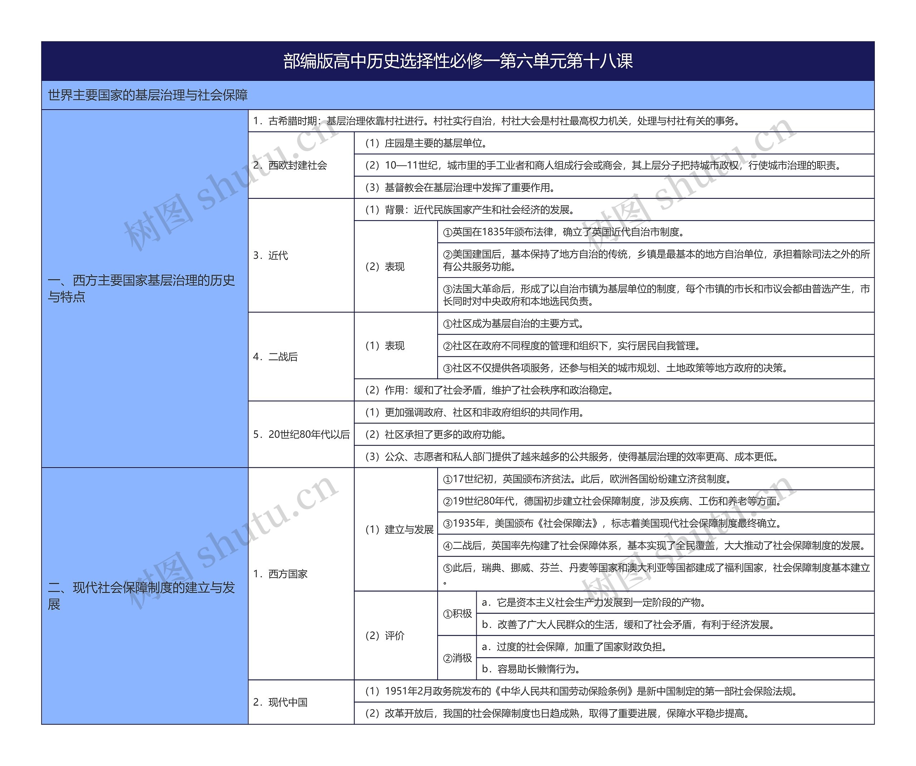Screen dimensions: 916x766
Task: Click the cell 4．二战后
Action: [301, 357]
